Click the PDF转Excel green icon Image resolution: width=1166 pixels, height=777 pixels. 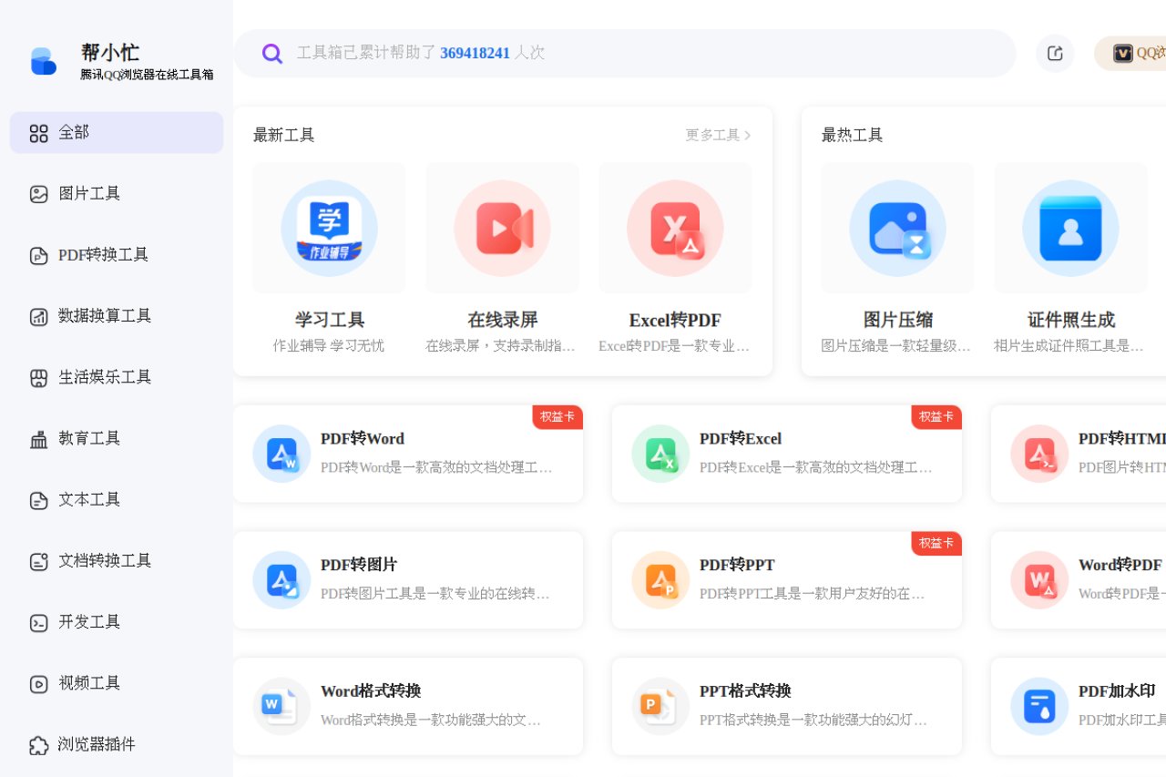[x=660, y=454]
